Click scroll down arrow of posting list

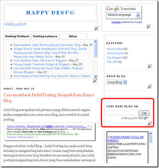coord(95,76)
